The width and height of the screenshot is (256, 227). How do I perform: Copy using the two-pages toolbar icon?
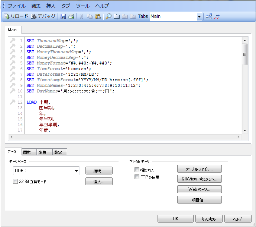90,16
